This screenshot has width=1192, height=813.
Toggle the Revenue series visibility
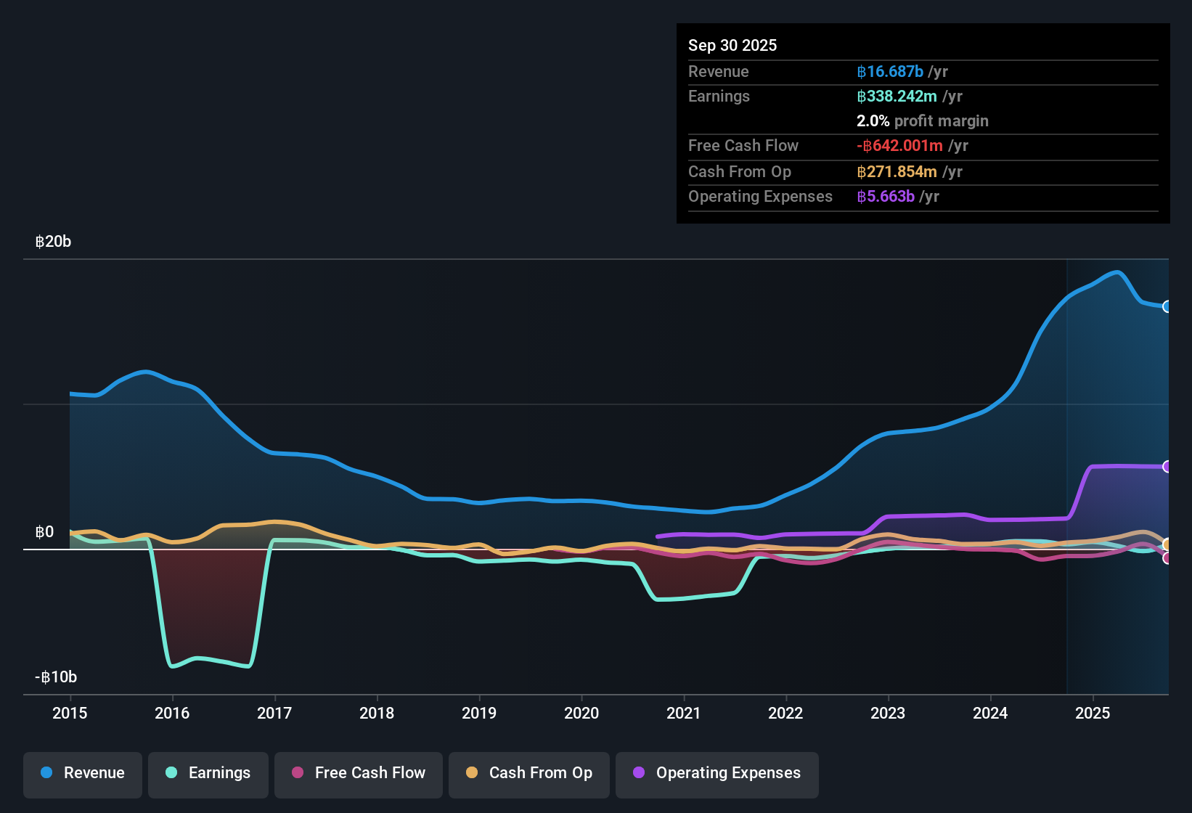(82, 773)
